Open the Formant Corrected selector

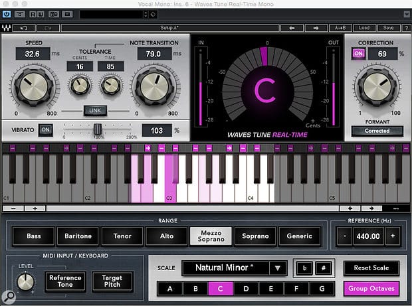(x=377, y=131)
